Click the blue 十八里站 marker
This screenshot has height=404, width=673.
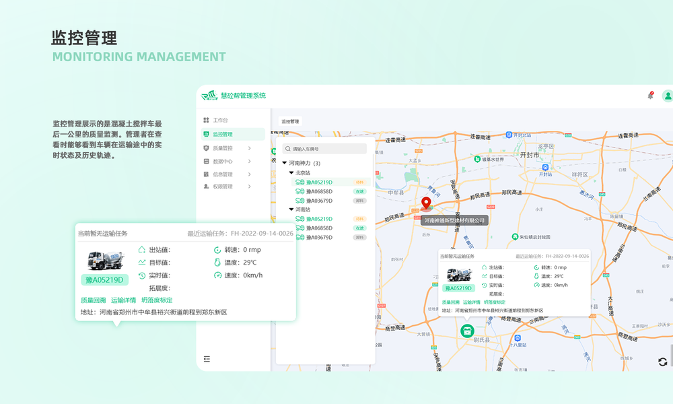coord(518,338)
